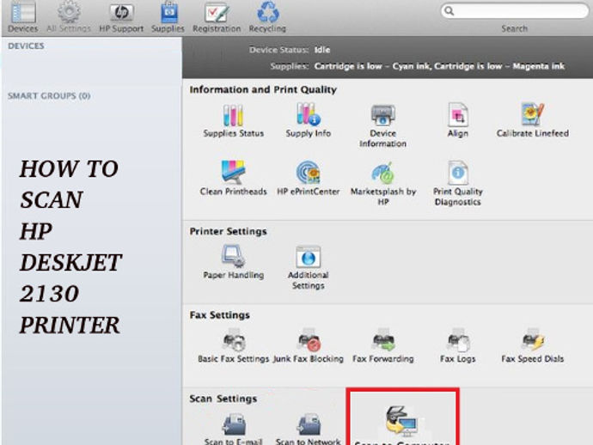Open Device Information
The height and width of the screenshot is (445, 593).
(x=382, y=126)
